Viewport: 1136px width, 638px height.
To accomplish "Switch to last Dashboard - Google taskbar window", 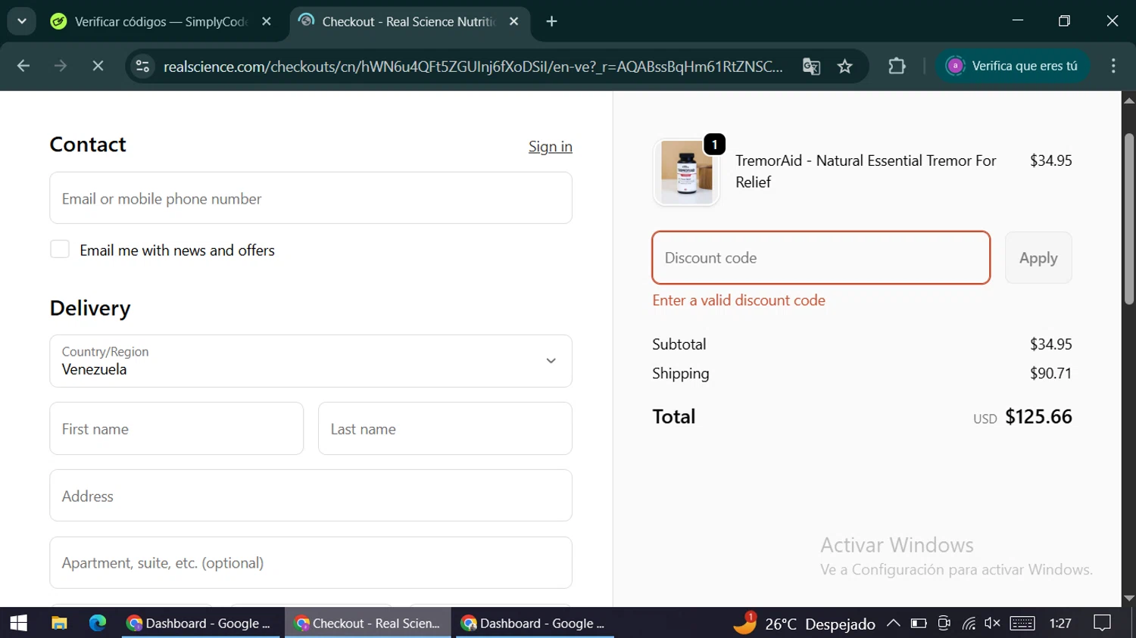I will [535, 623].
